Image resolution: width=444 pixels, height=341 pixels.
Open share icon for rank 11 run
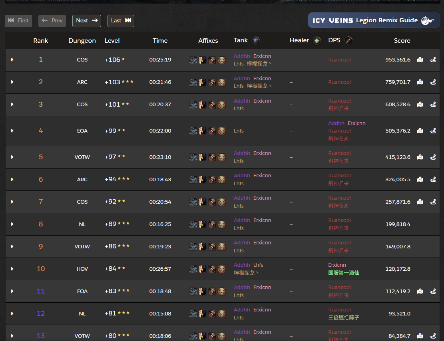click(x=433, y=291)
